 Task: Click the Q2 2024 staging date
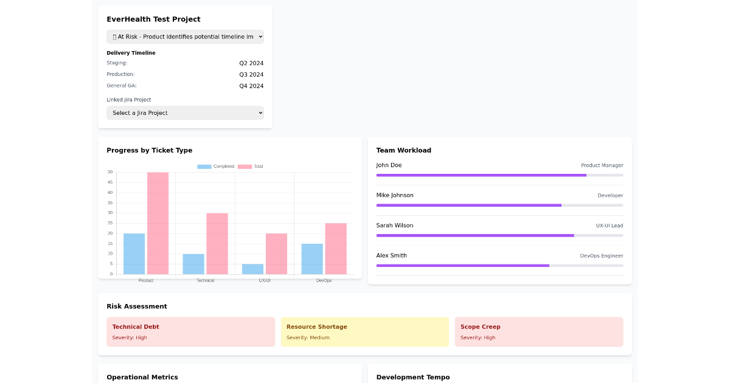pyautogui.click(x=251, y=63)
